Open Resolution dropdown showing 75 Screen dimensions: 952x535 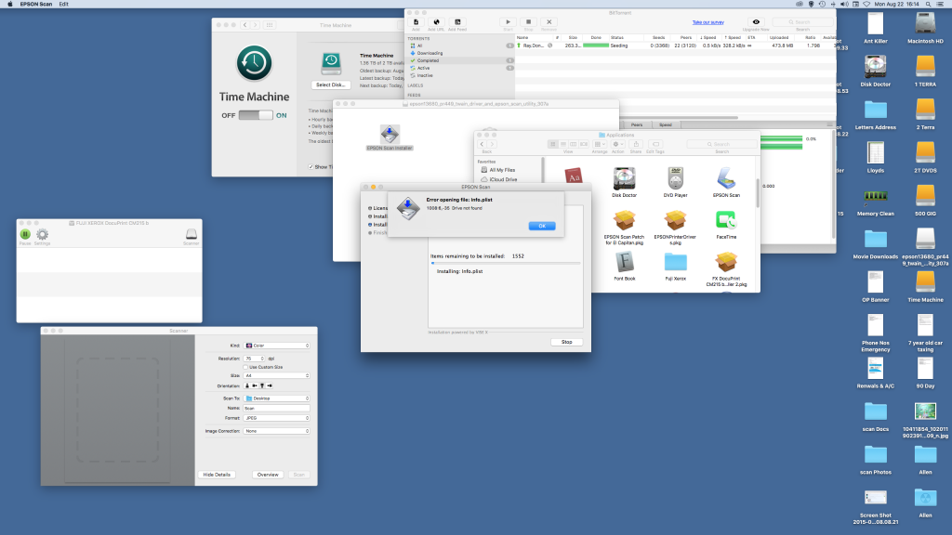[255, 359]
